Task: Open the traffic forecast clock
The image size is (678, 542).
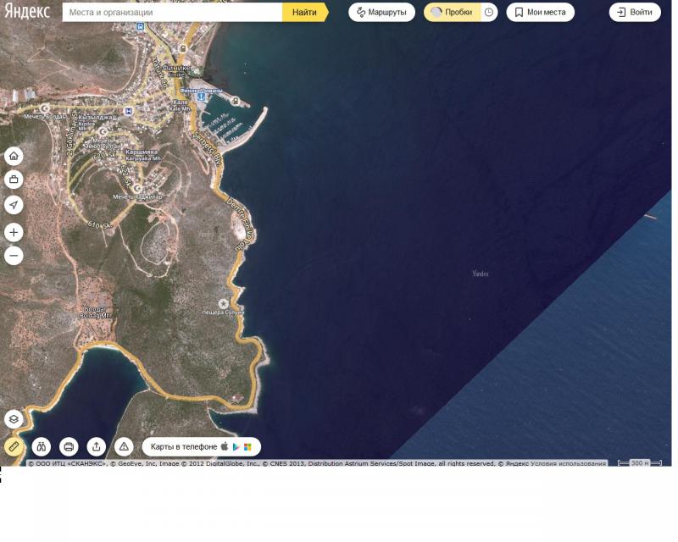Action: click(489, 13)
